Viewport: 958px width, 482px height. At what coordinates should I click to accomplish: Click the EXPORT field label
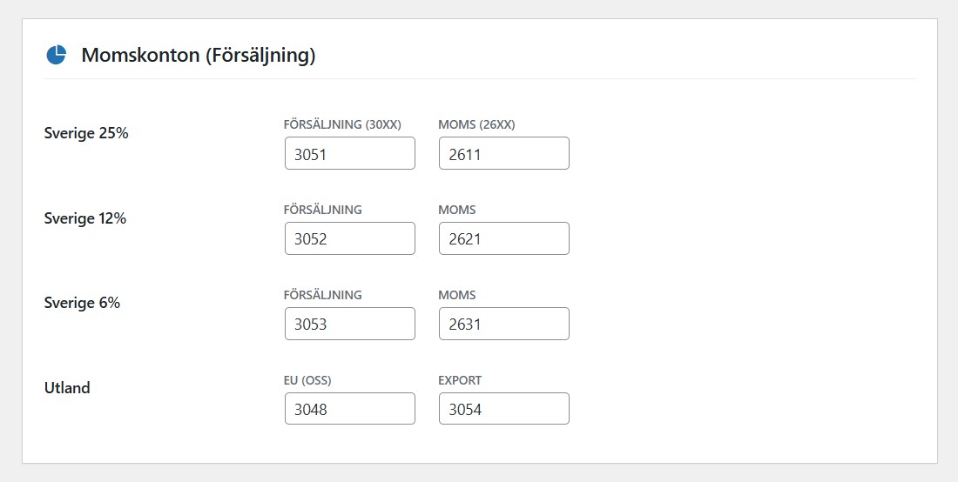tap(460, 380)
